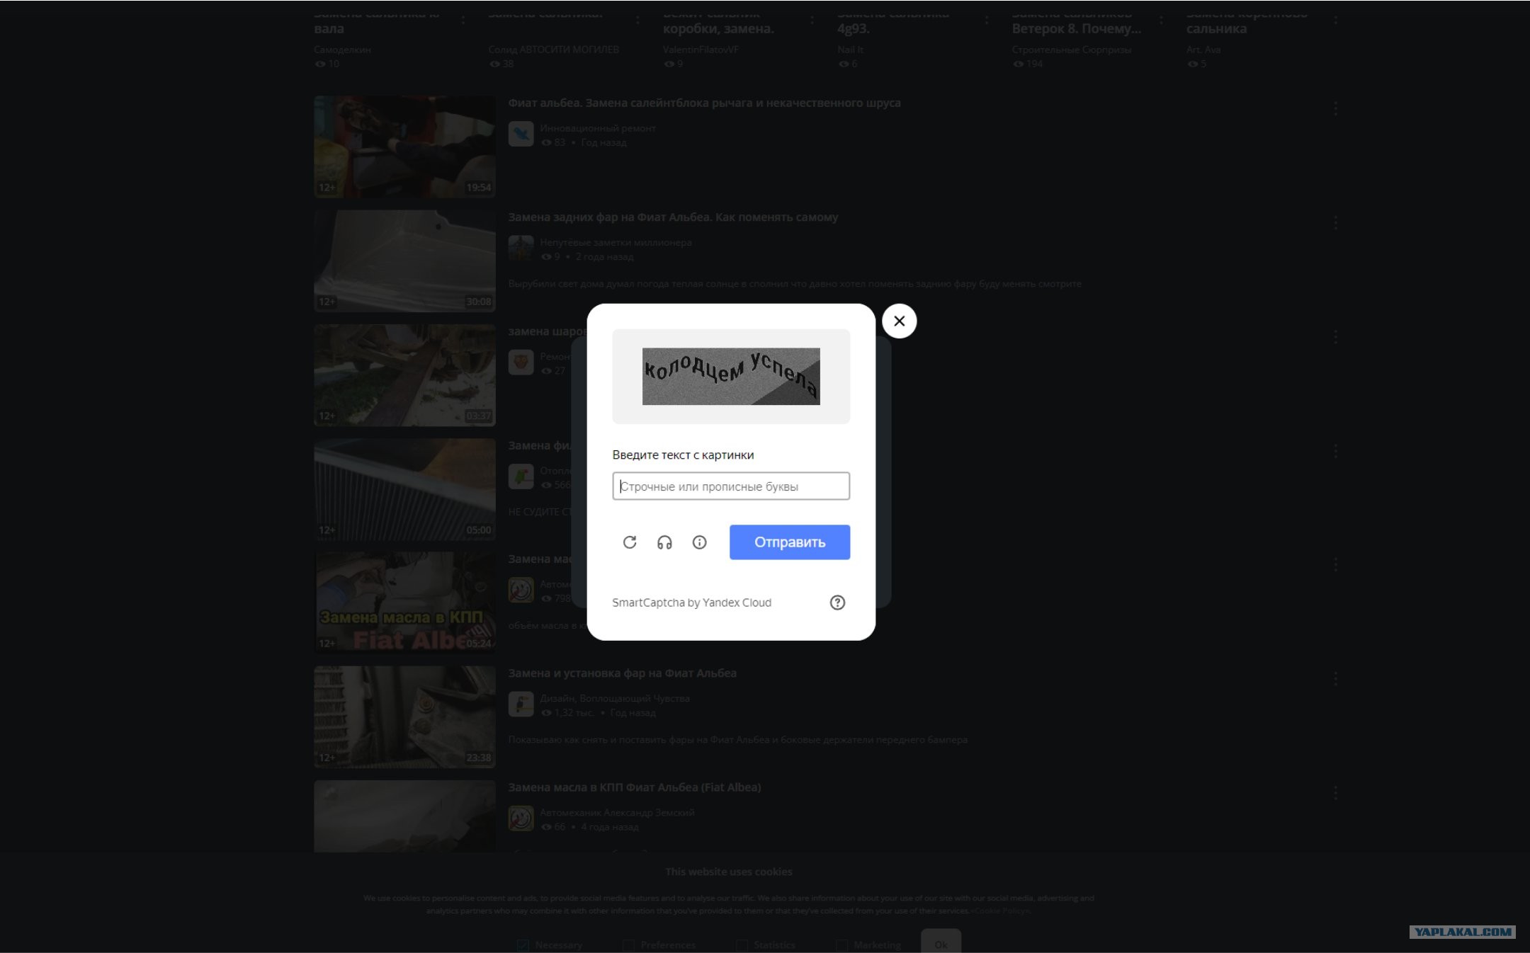Viewport: 1530px width, 953px height.
Task: Enable the Preferences cookies checkbox
Action: pos(628,945)
